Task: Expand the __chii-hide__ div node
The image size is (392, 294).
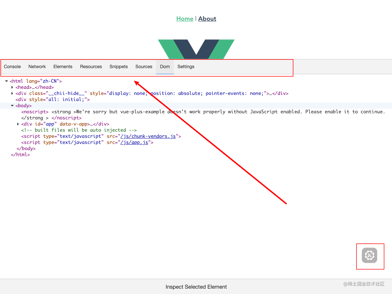Action: (12, 93)
